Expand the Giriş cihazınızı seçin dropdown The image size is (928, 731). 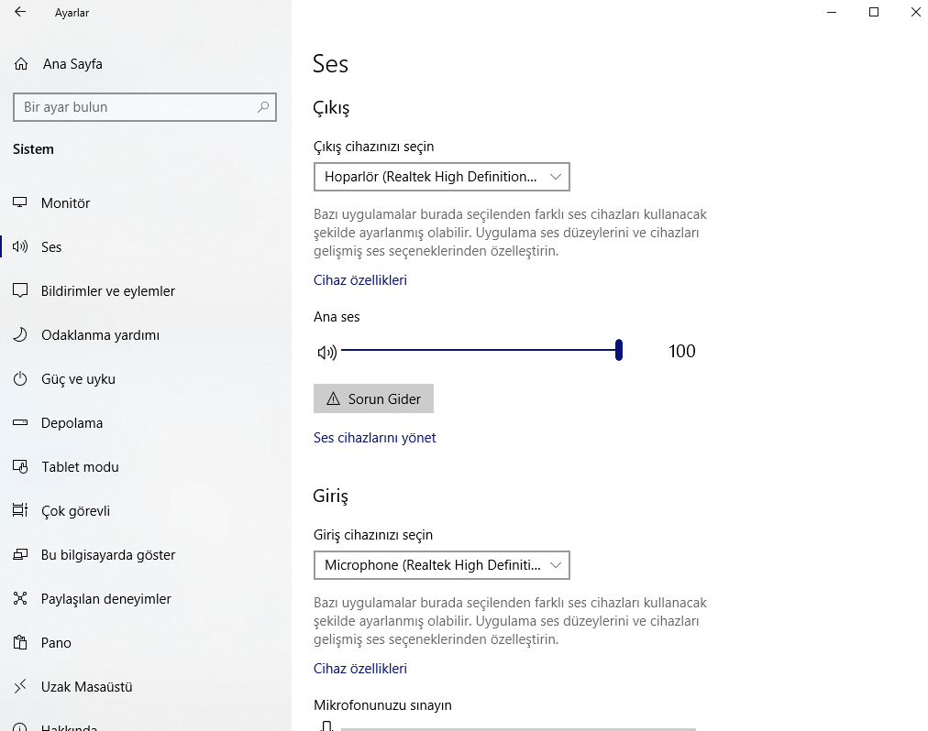point(441,565)
